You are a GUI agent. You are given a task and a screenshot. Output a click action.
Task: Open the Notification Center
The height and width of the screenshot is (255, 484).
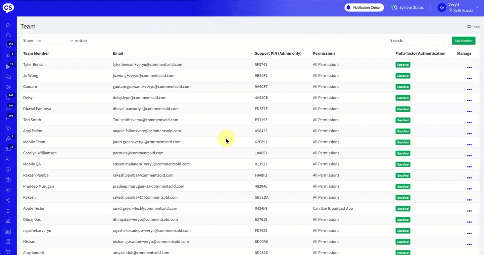364,8
